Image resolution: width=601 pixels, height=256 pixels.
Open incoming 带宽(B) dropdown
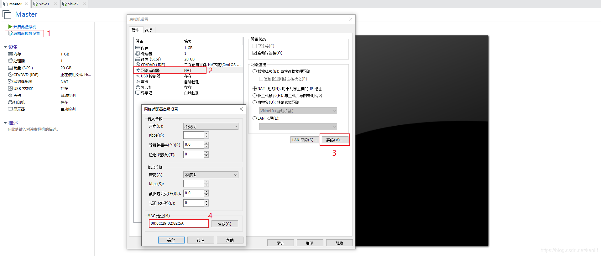(x=211, y=126)
